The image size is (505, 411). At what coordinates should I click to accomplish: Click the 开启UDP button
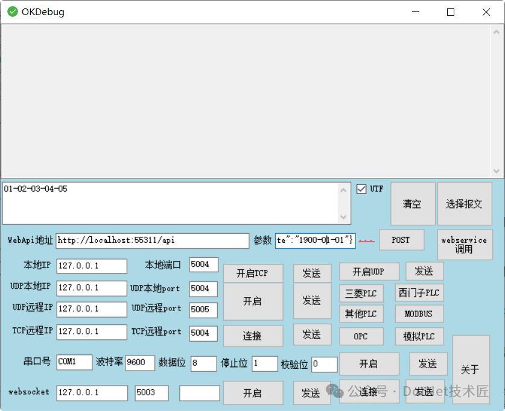coord(369,271)
